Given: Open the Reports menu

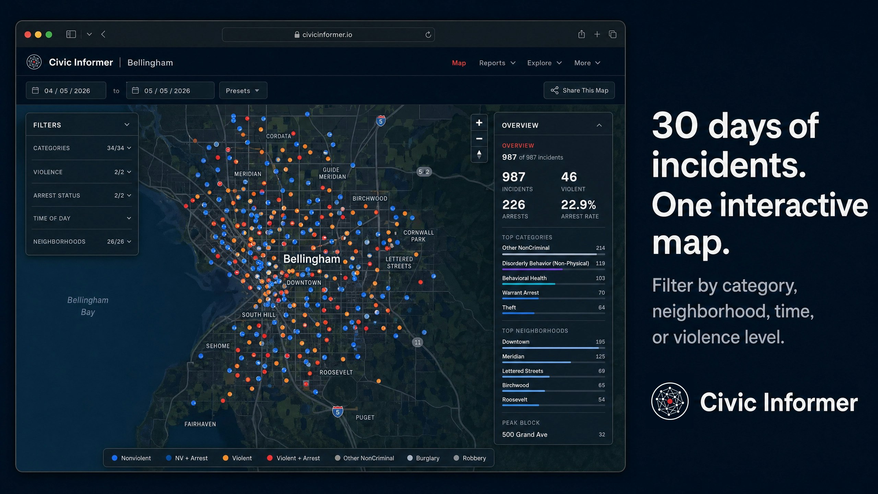Looking at the screenshot, I should pos(497,63).
